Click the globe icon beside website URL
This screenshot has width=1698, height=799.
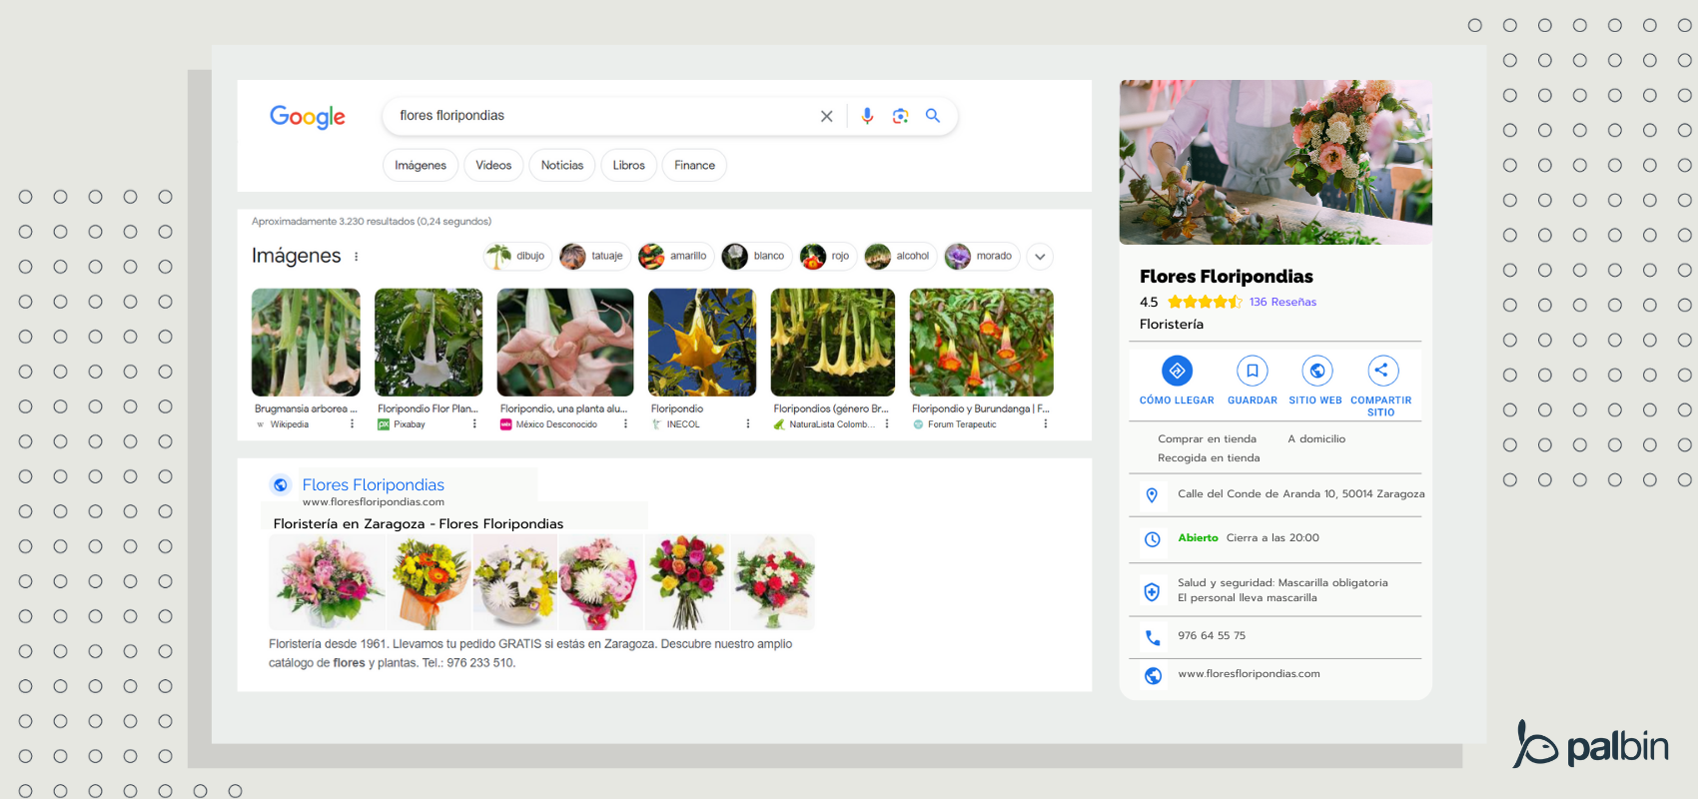(1153, 676)
